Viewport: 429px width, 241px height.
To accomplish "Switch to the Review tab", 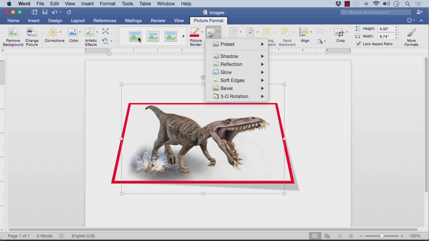I will [x=158, y=20].
